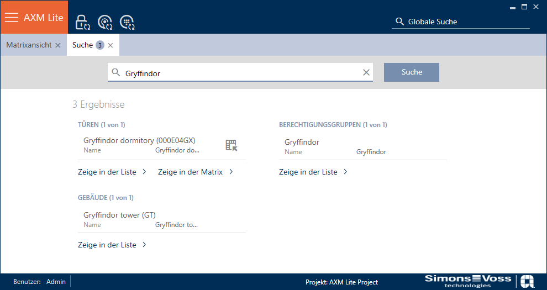This screenshot has height=290, width=547.
Task: Show the door in the Matrix
Action: click(x=196, y=172)
